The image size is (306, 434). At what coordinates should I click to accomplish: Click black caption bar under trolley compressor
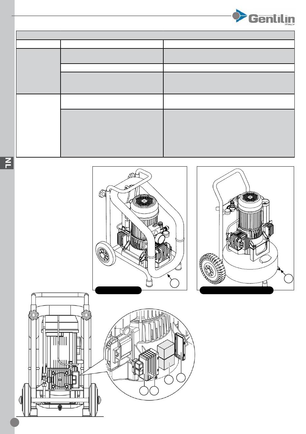coord(119,290)
